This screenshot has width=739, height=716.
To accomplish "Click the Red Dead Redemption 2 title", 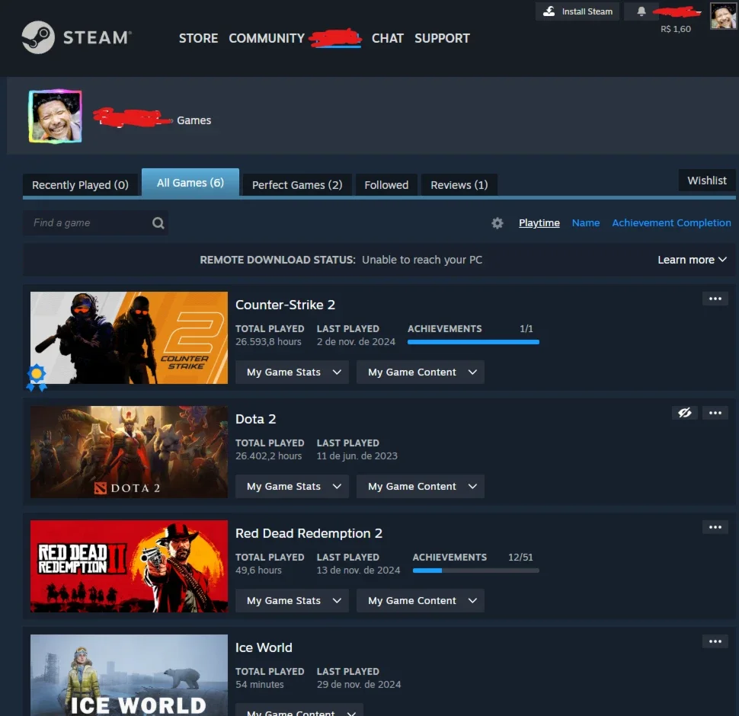I will [x=309, y=533].
